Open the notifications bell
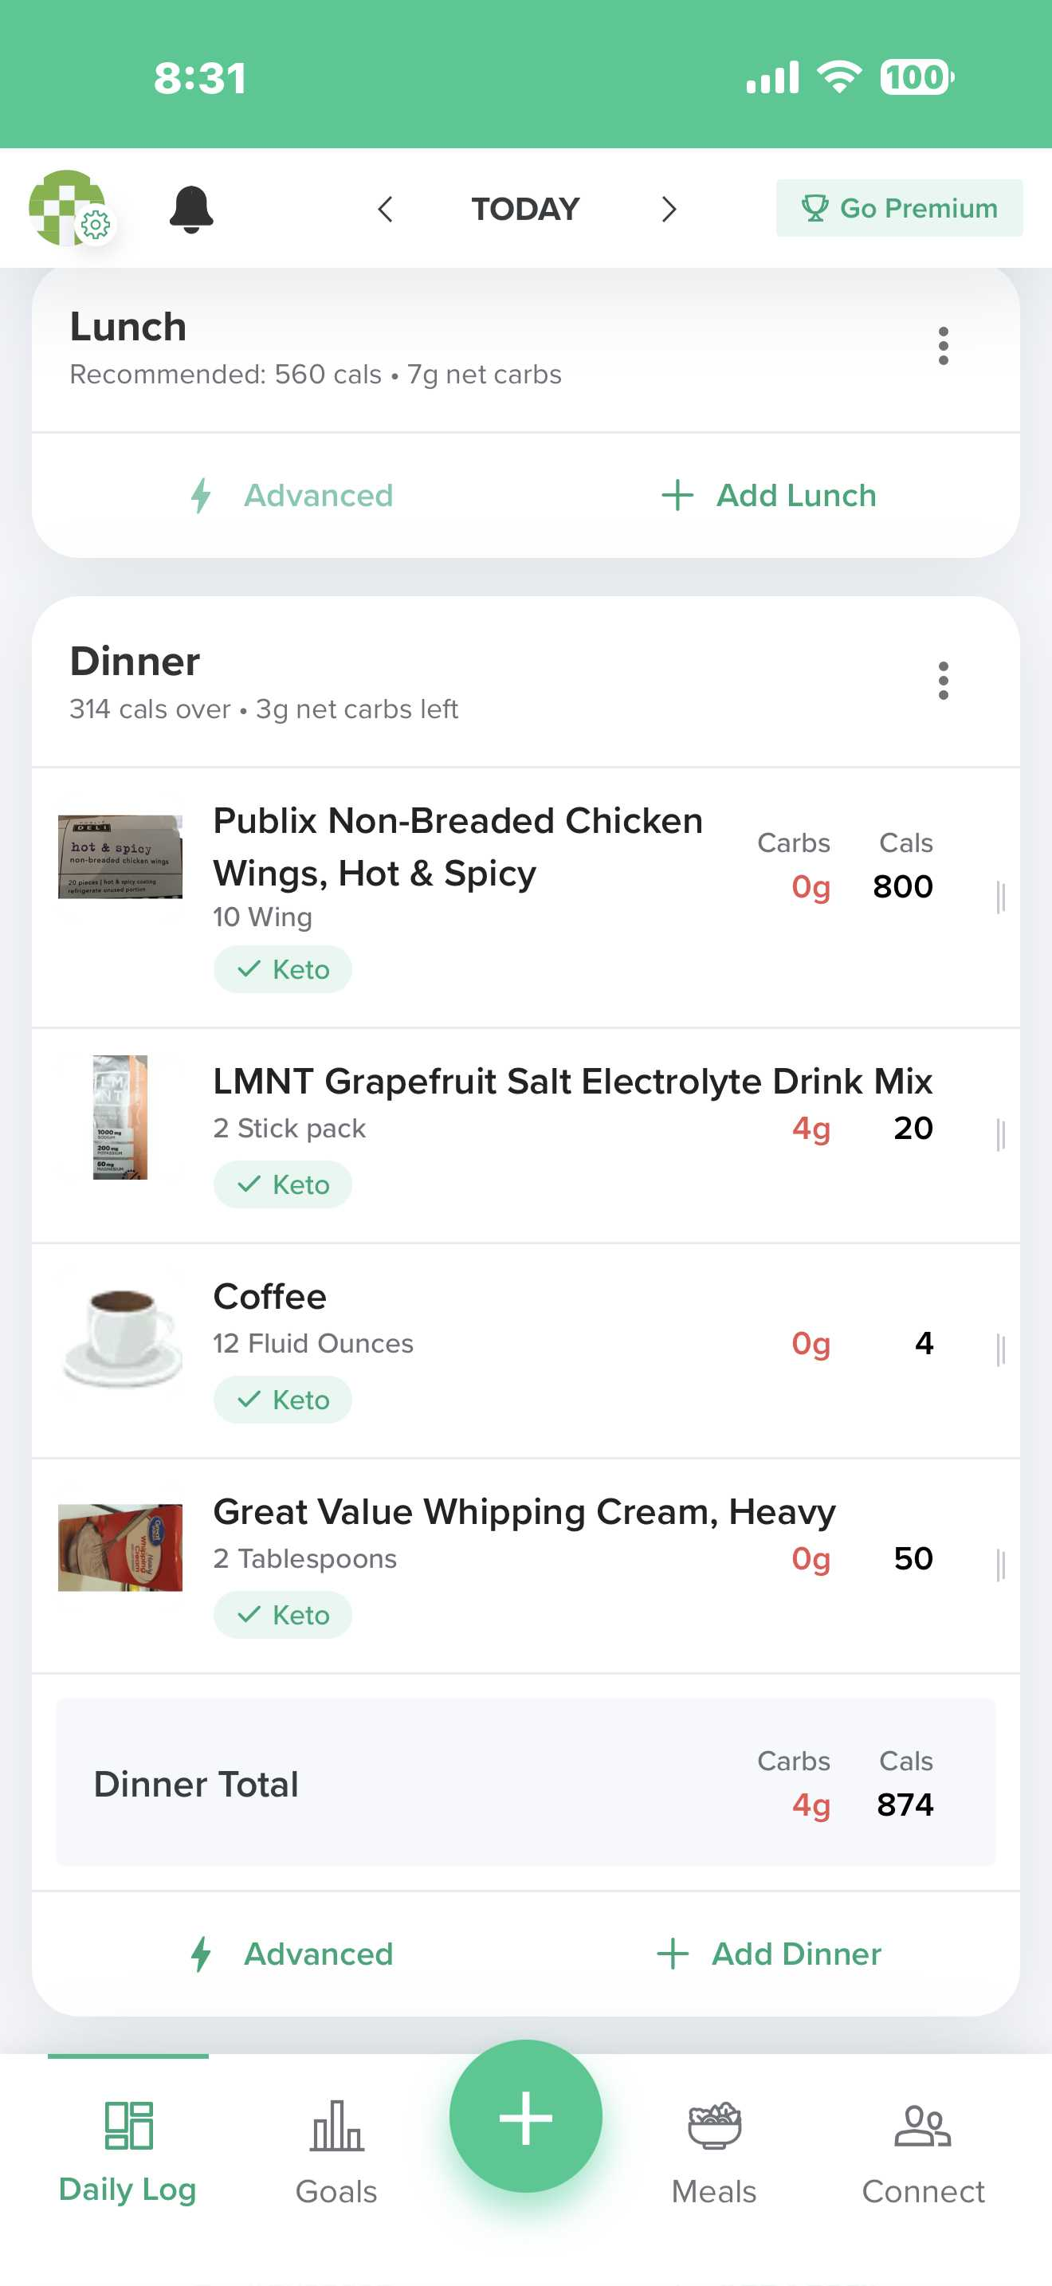This screenshot has width=1052, height=2286. click(190, 210)
